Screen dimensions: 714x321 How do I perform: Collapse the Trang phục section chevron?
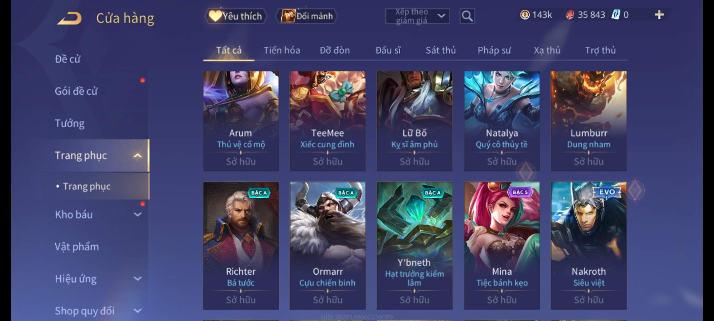point(137,155)
